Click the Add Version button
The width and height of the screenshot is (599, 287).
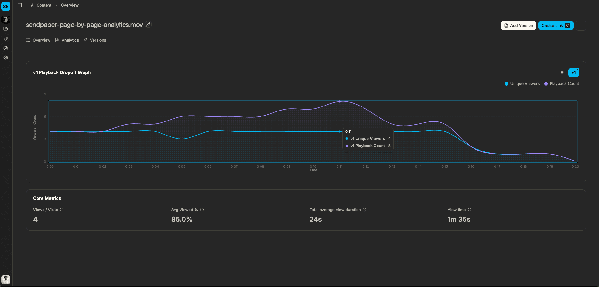click(518, 25)
